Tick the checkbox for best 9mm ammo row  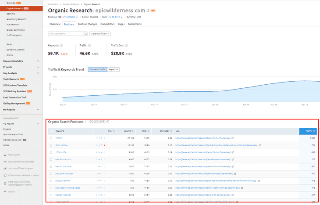51,159
